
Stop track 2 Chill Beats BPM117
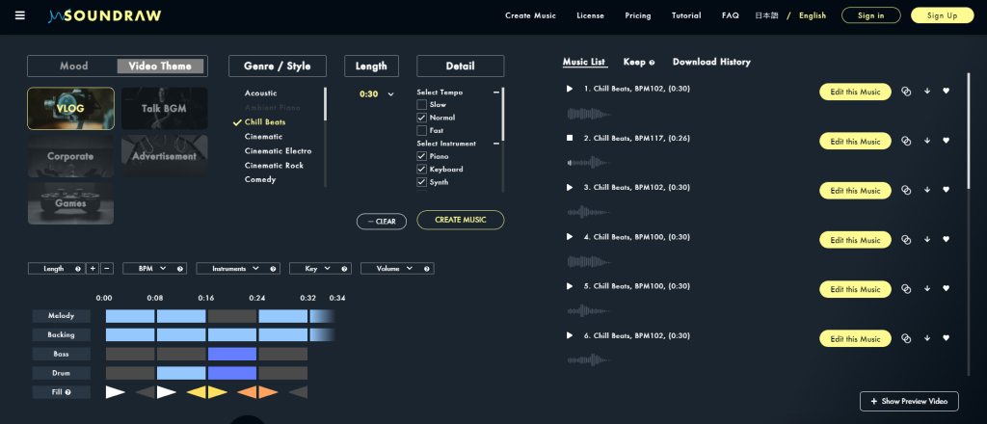coord(570,138)
